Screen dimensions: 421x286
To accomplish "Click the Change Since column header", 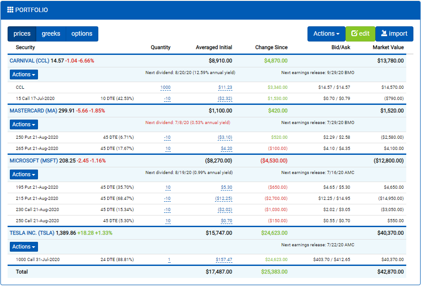I will pyautogui.click(x=271, y=47).
